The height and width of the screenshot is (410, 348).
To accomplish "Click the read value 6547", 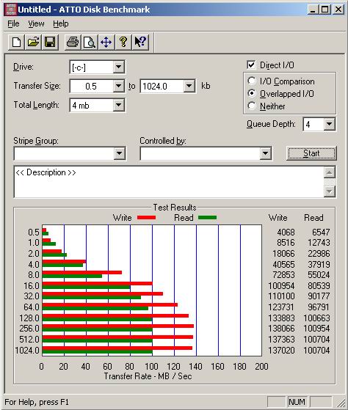I will 321,233.
